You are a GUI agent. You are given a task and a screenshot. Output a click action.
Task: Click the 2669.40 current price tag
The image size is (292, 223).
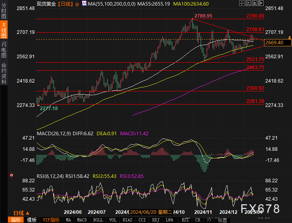click(x=277, y=42)
